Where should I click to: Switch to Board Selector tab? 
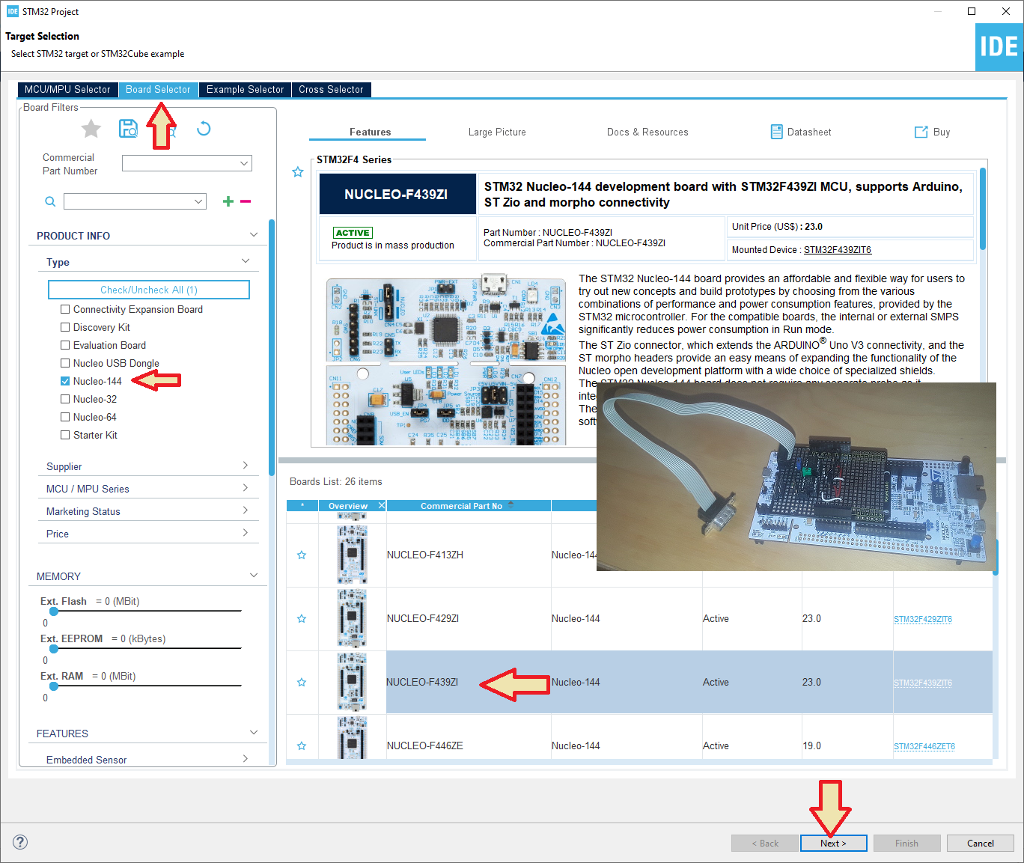tap(158, 89)
